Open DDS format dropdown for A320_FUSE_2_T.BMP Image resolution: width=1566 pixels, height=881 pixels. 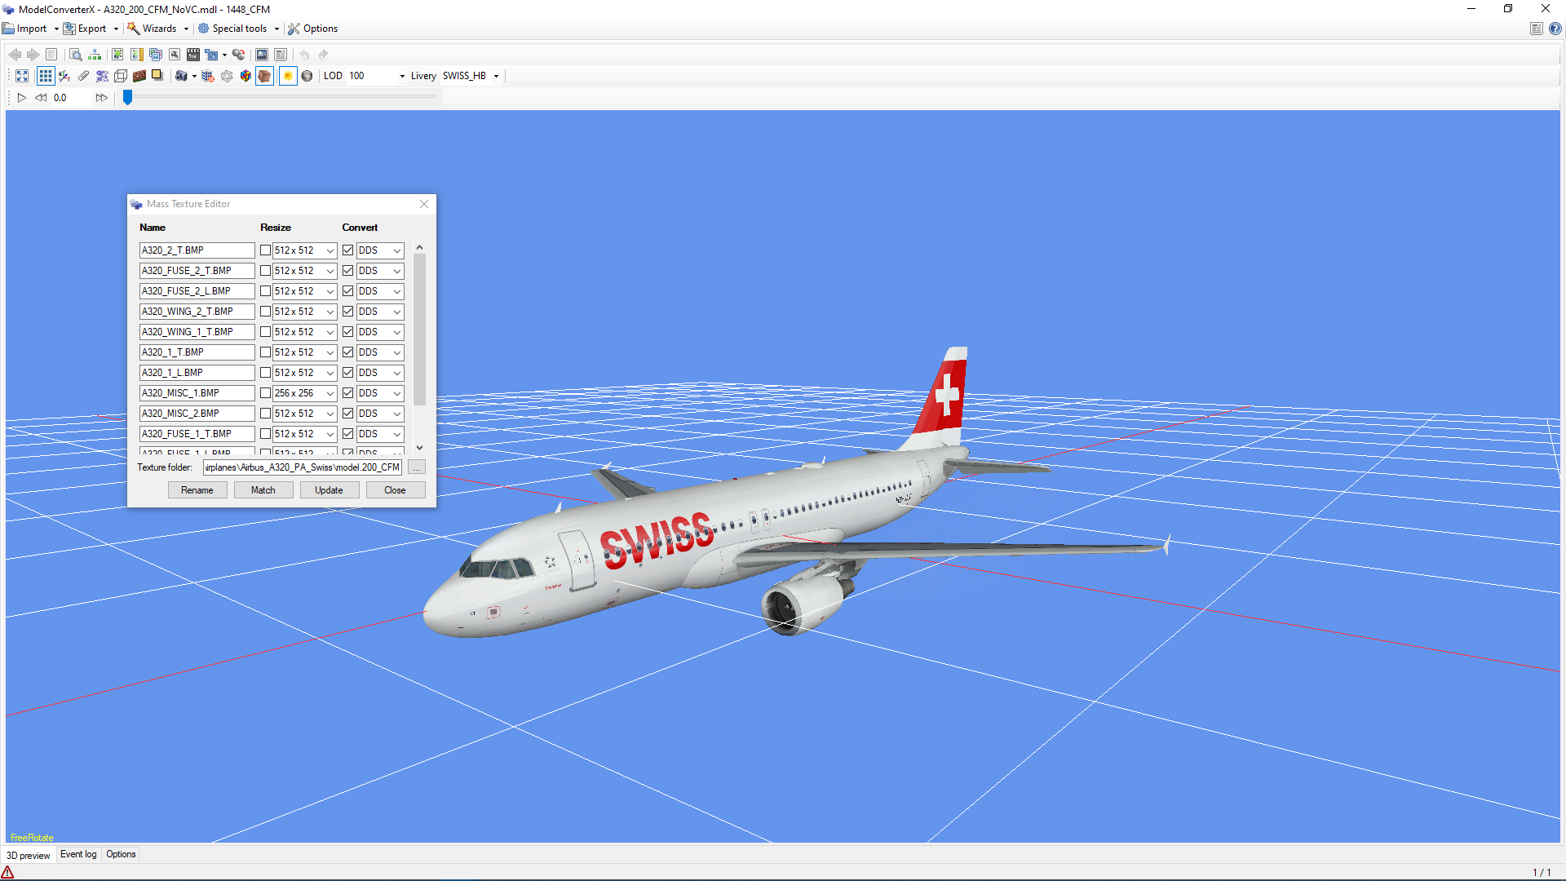(397, 271)
